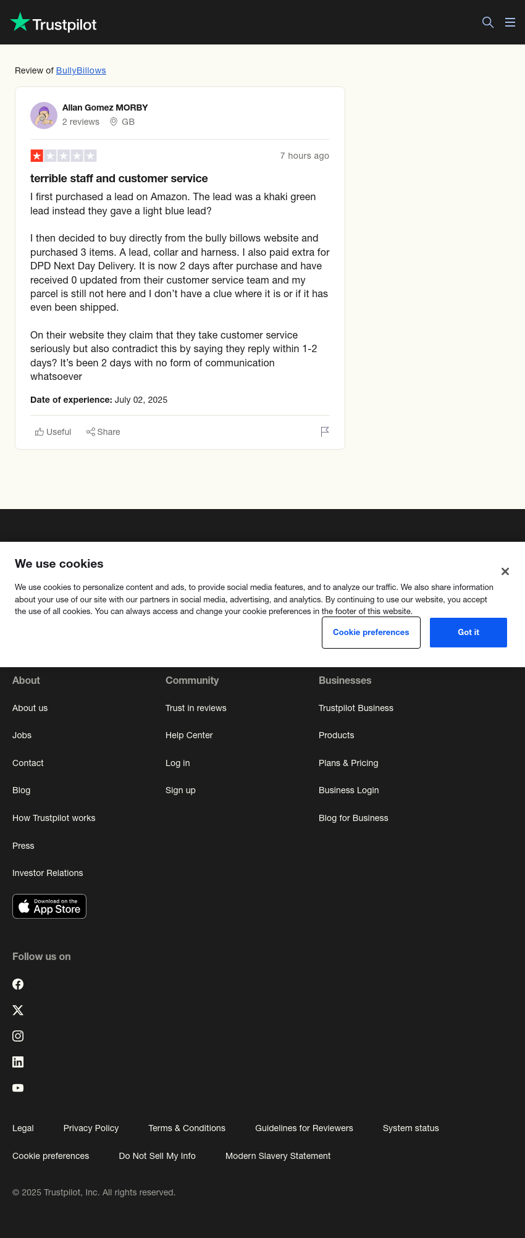Open Trustpilot X (Twitter) icon
The image size is (525, 1238).
point(18,1010)
